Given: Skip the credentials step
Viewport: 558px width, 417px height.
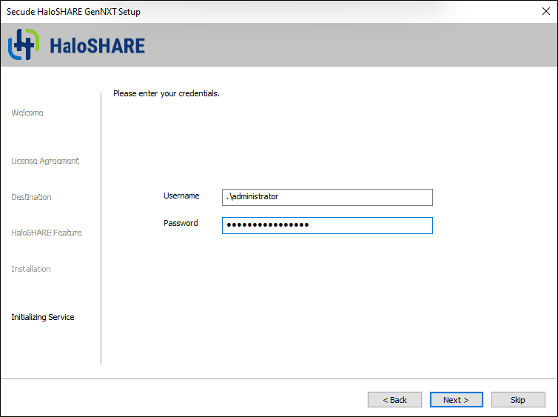Looking at the screenshot, I should coord(518,399).
